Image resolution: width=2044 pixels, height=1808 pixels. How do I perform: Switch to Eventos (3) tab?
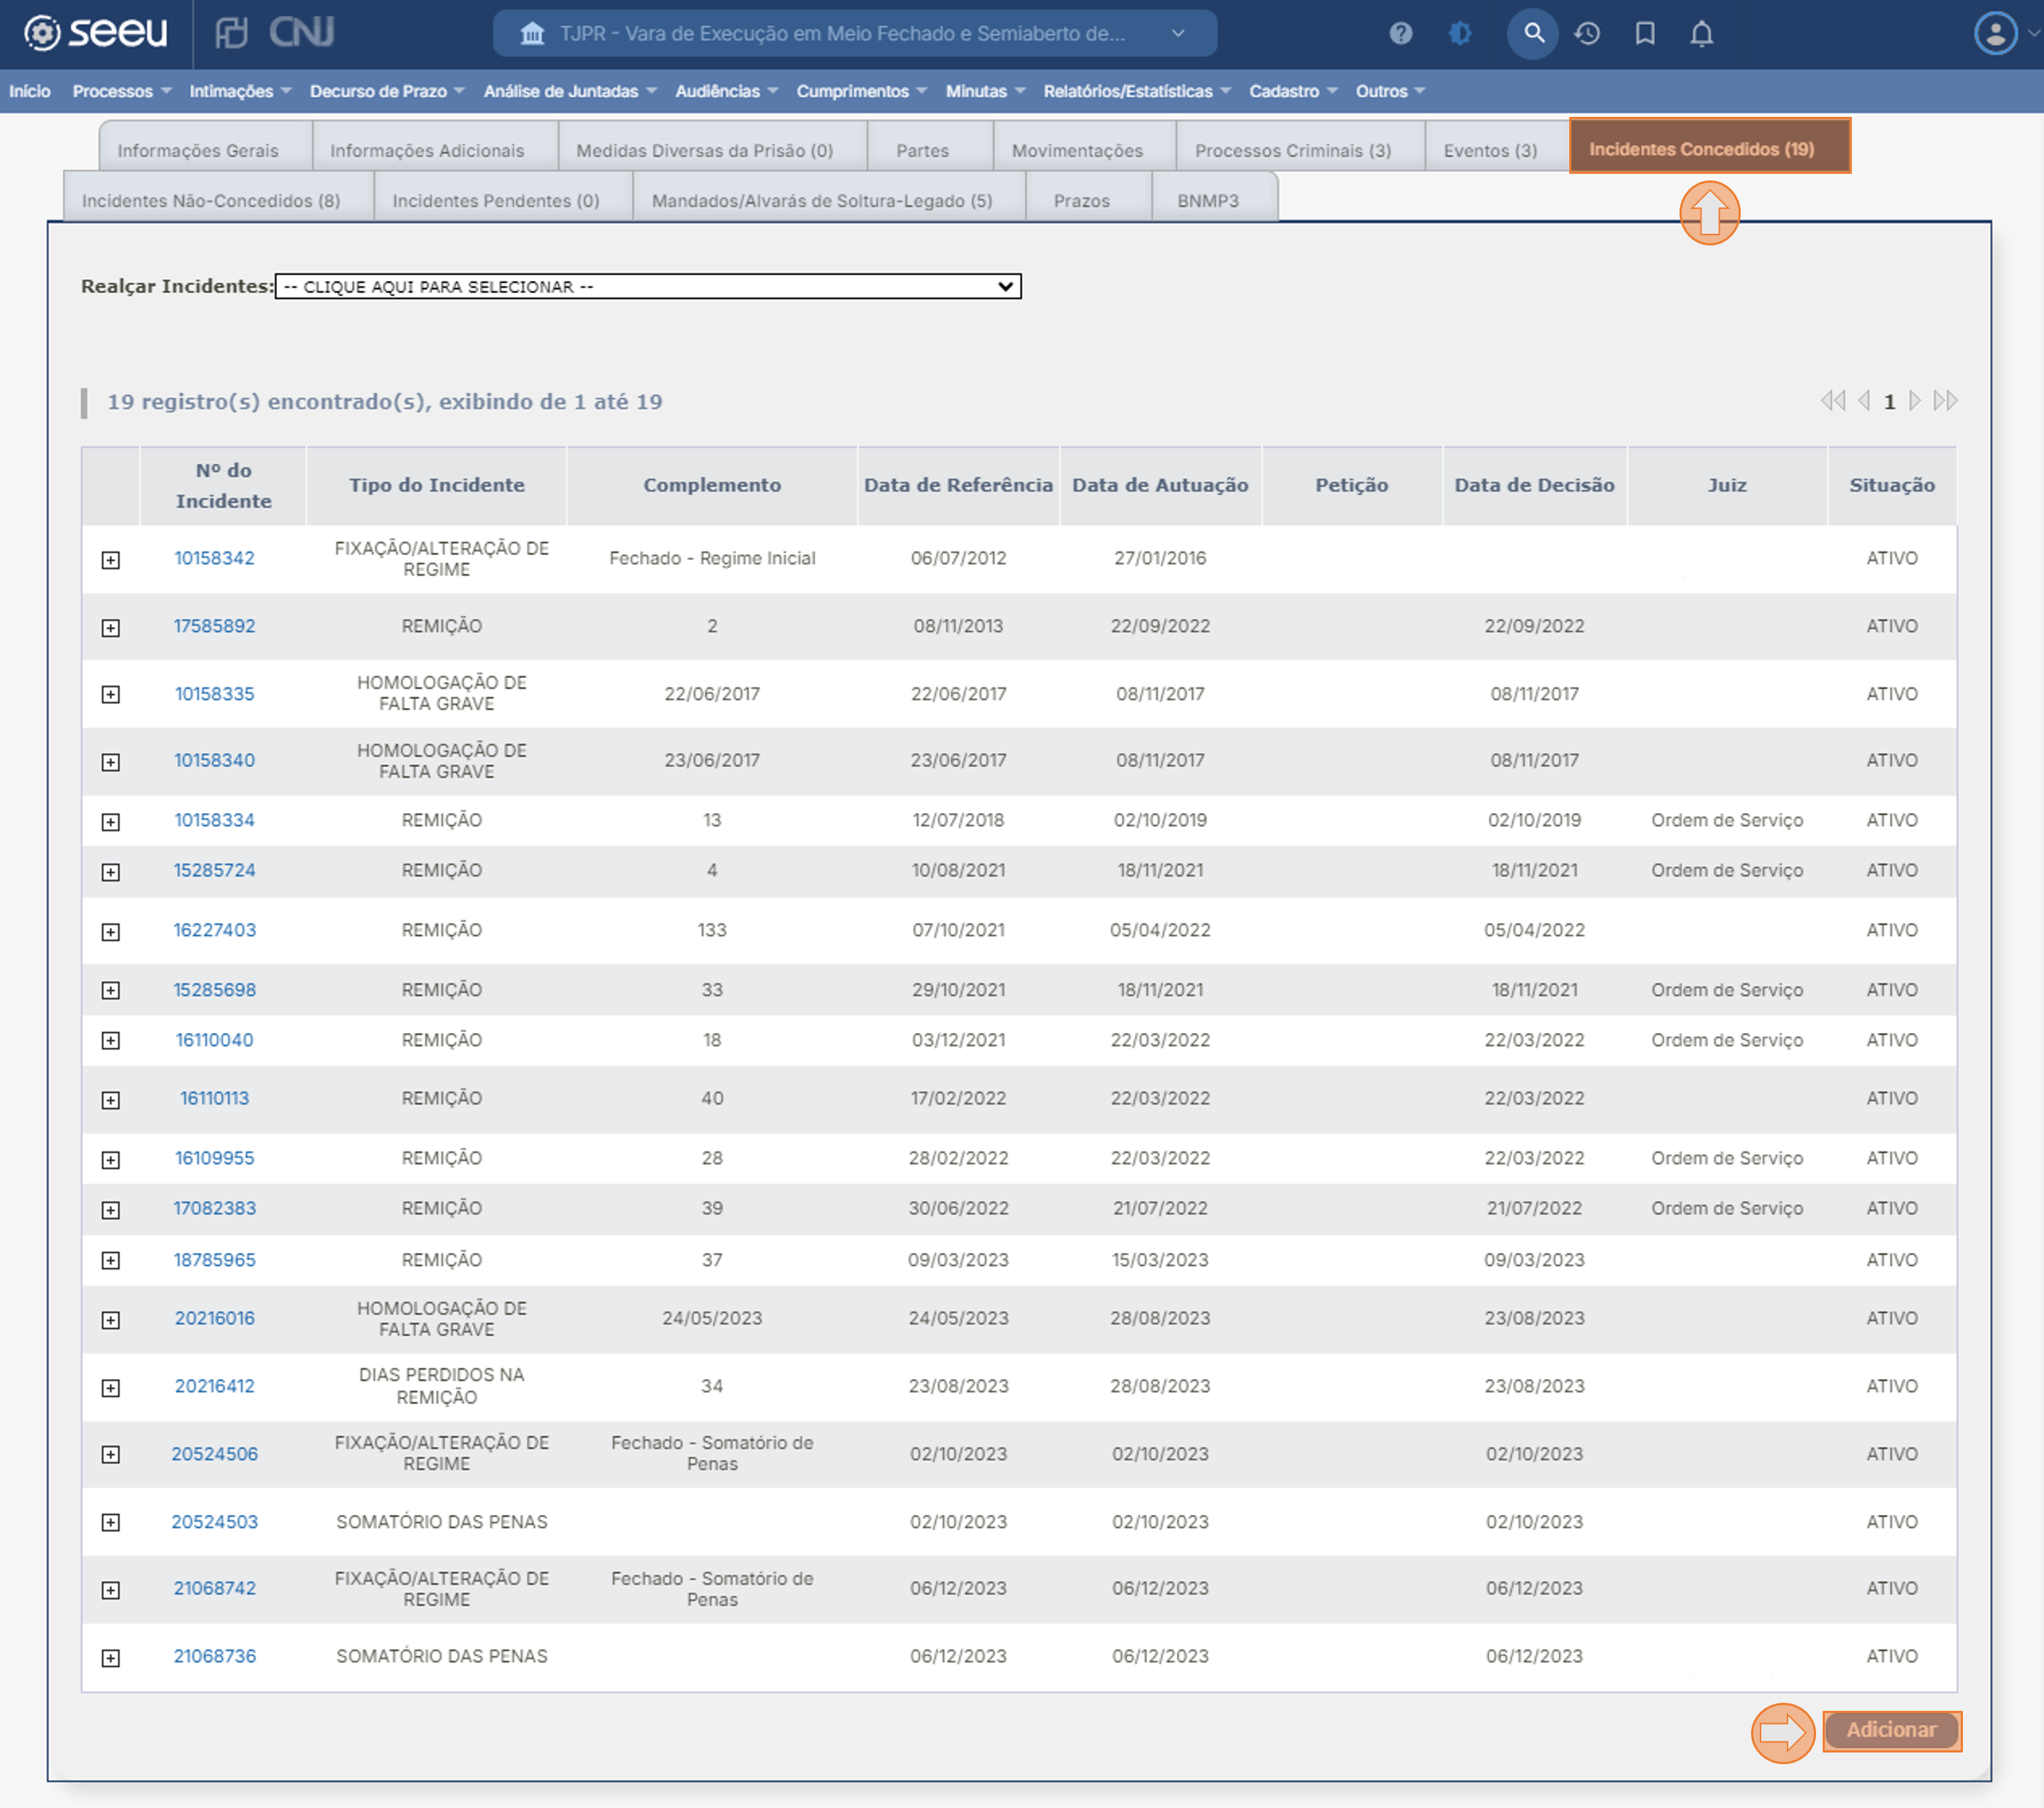[x=1497, y=148]
